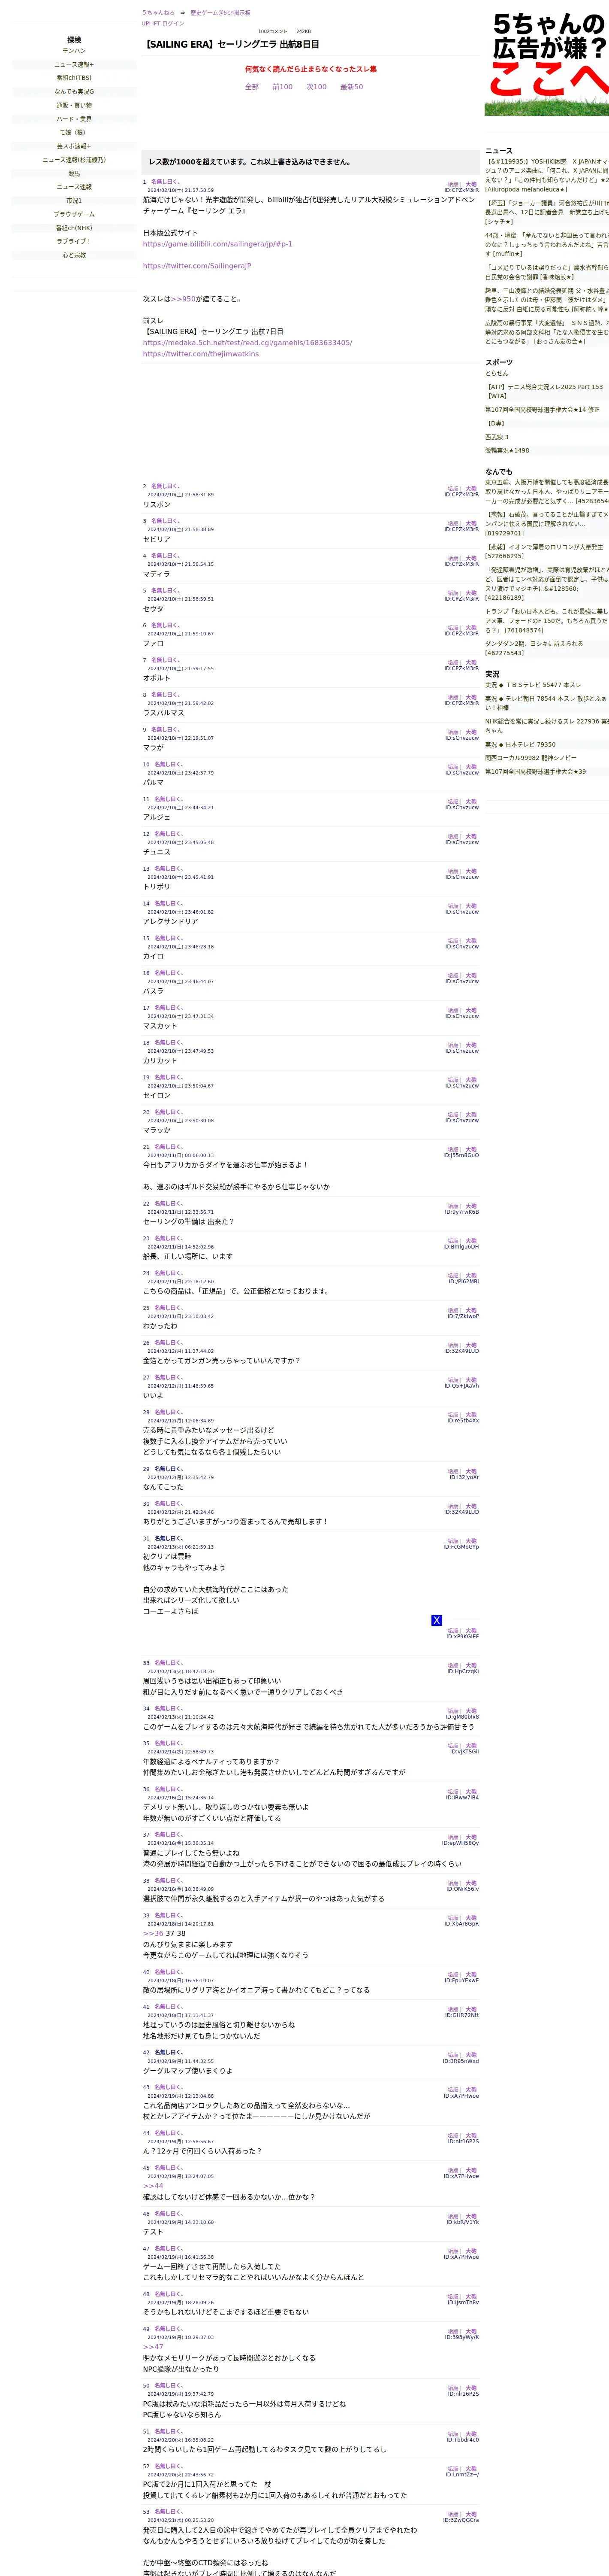
Task: Open 番組ch(NHK) in the sidebar
Action: tap(74, 228)
